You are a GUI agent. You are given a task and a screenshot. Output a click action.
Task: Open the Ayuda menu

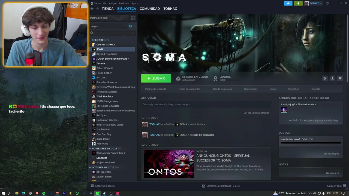pos(135,3)
